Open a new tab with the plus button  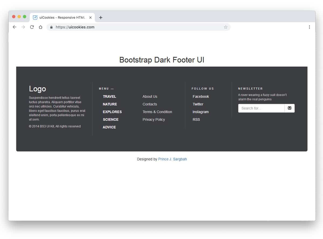[101, 17]
